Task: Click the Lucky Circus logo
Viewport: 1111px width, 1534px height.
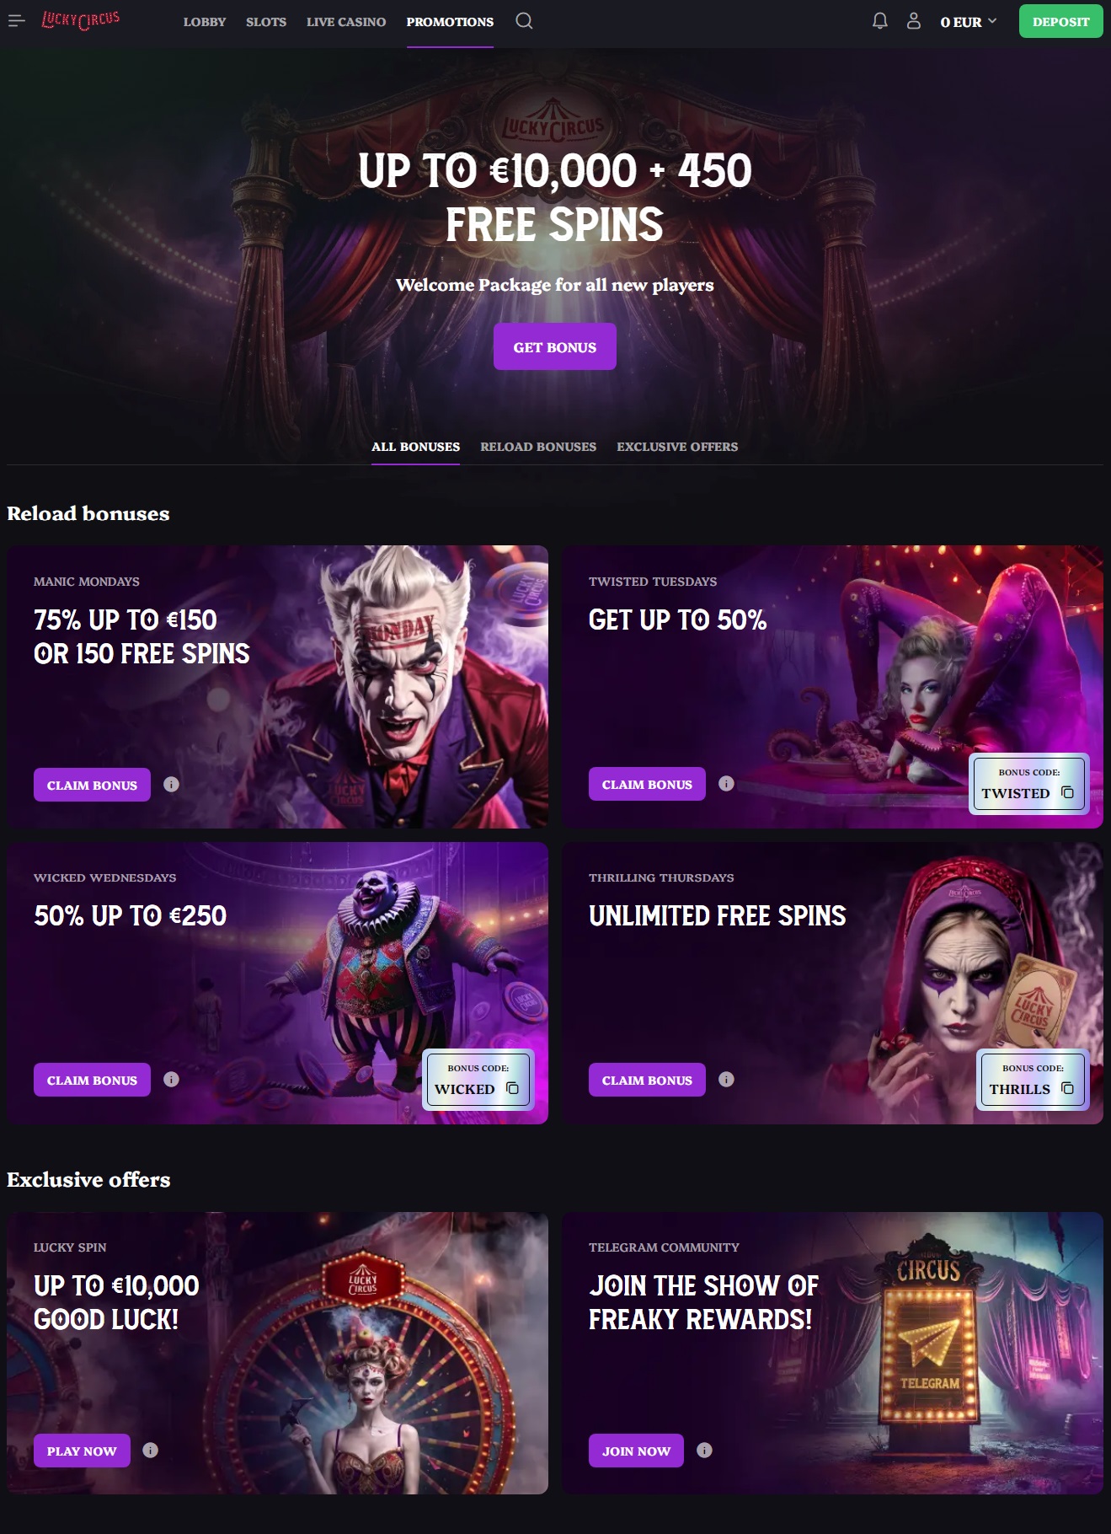Action: (81, 20)
